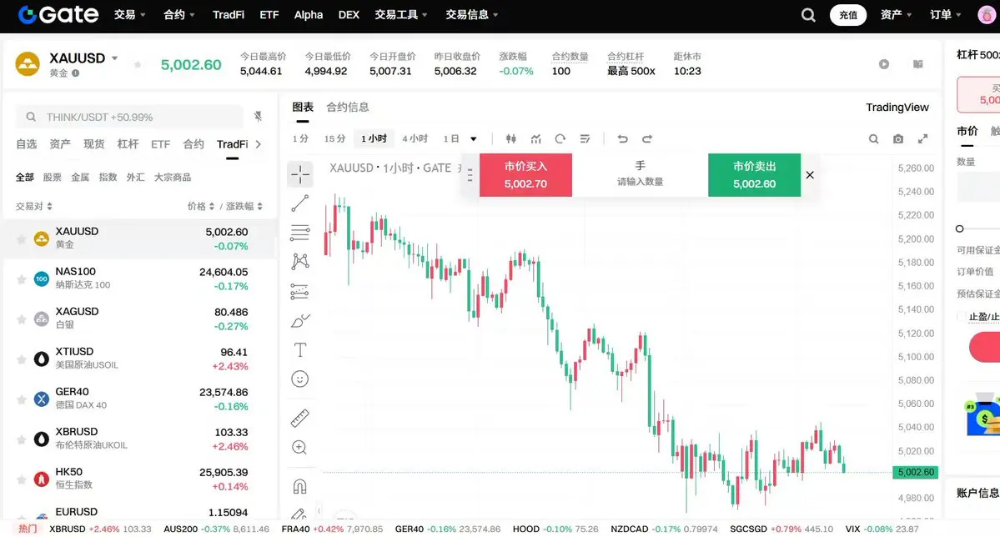The width and height of the screenshot is (1000, 537).
Task: Switch chart to 4小时 timeframe
Action: pyautogui.click(x=415, y=138)
